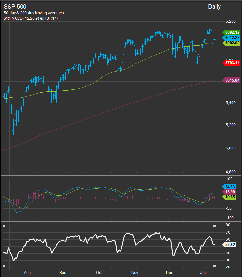Click the 4,800 price axis label
This screenshot has height=277, width=242.
[x=231, y=172]
